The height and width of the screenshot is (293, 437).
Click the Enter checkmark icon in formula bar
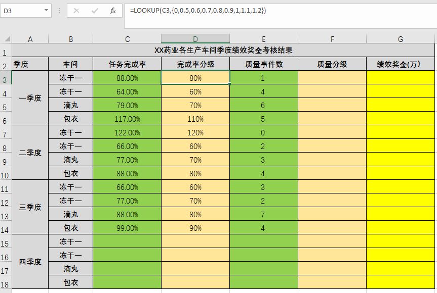pos(95,11)
